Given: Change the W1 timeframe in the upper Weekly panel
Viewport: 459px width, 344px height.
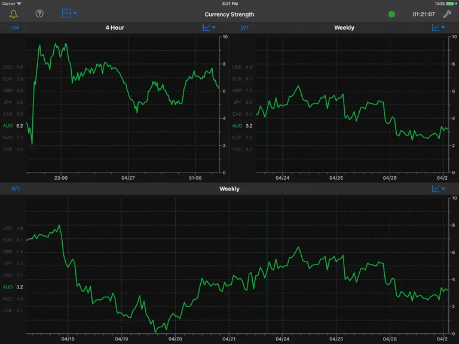Looking at the screenshot, I should click(244, 27).
